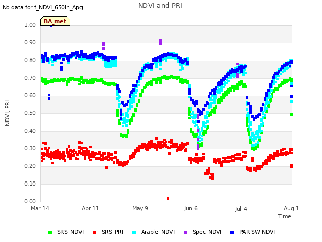Click the 1.00 y-axis tick label
The width and height of the screenshot is (322, 242).
30,25
